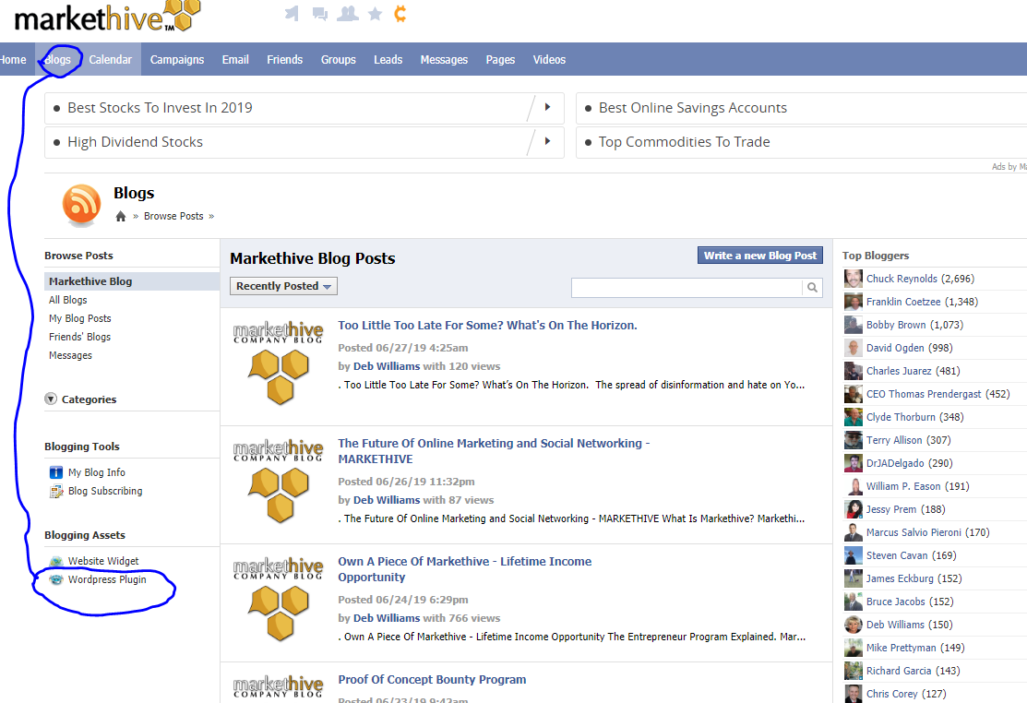Open post Too Little Too Late For Some
This screenshot has width=1027, height=703.
point(487,326)
